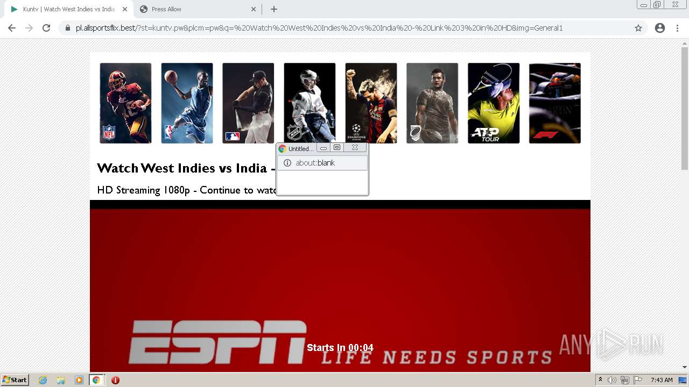The height and width of the screenshot is (387, 689).
Task: Select the rugby player thumbnail
Action: [x=432, y=103]
